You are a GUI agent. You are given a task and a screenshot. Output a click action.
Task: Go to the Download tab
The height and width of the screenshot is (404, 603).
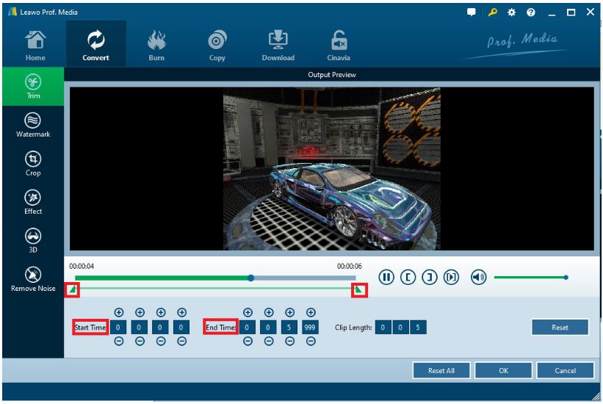click(x=278, y=46)
